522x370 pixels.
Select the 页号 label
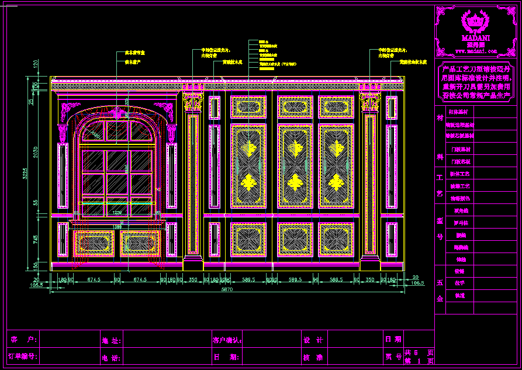click(394, 357)
